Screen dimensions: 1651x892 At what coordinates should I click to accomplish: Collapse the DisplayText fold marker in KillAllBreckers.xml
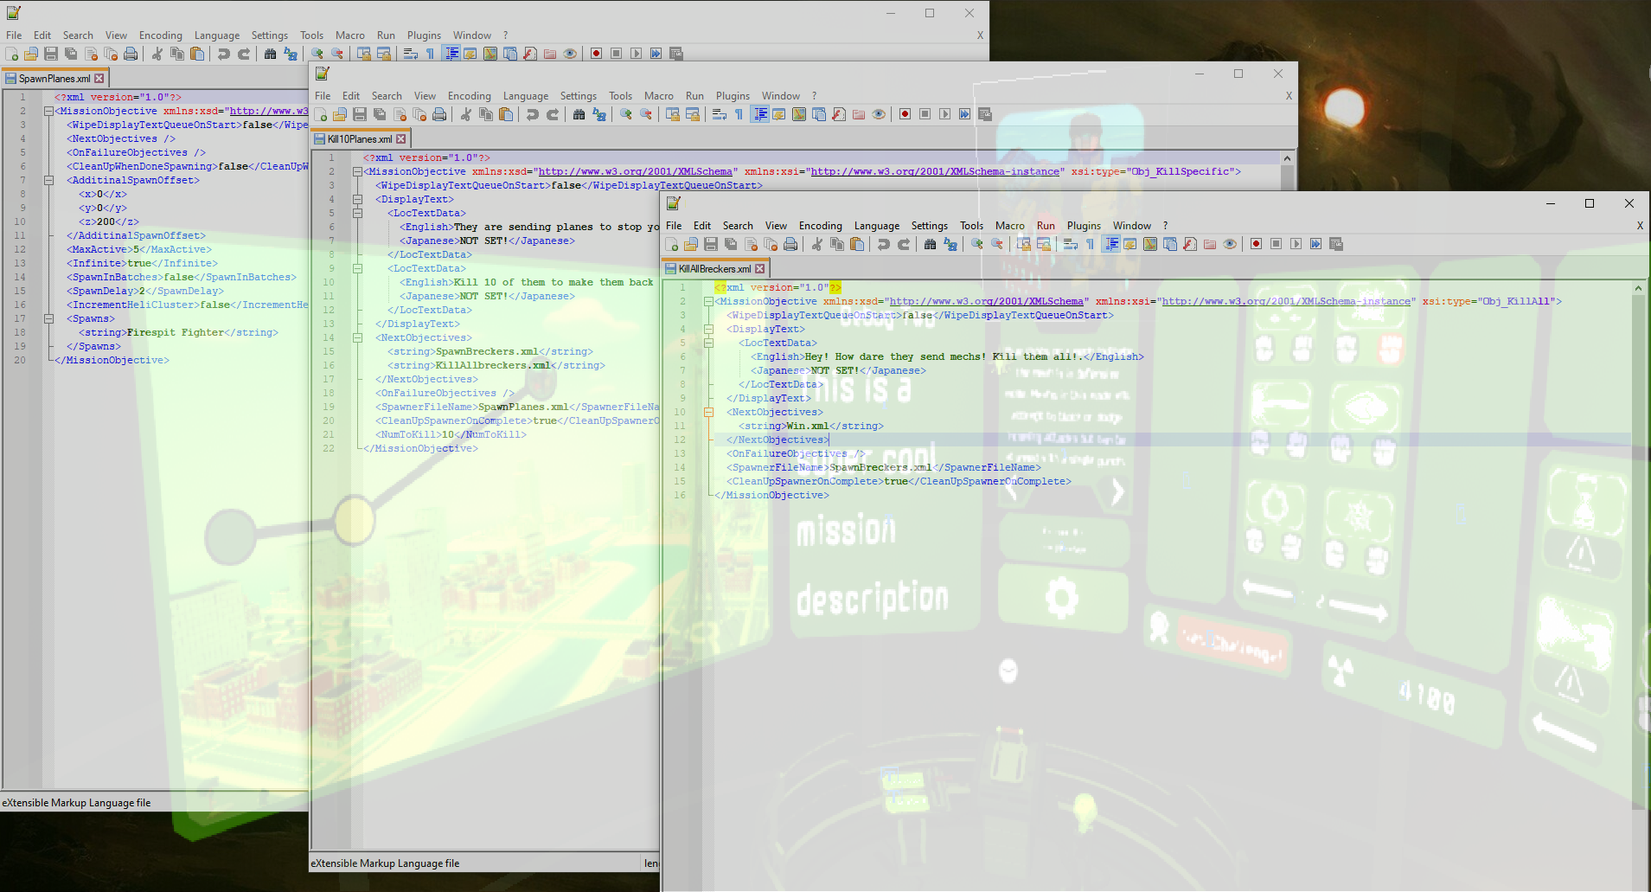tap(708, 329)
